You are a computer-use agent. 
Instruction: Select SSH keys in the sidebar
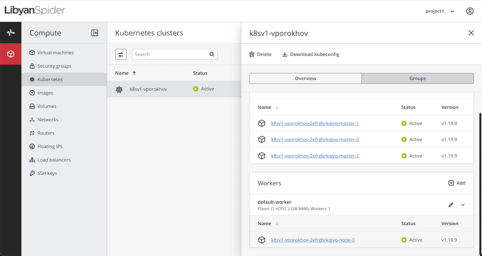click(x=47, y=173)
